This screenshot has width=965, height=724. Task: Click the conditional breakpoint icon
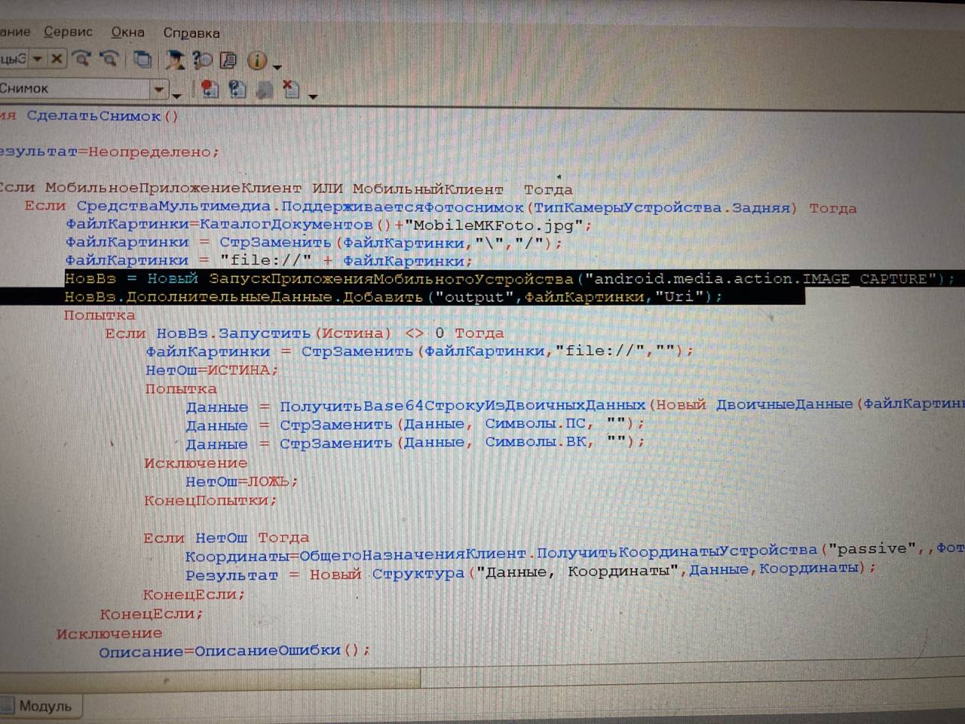click(237, 90)
